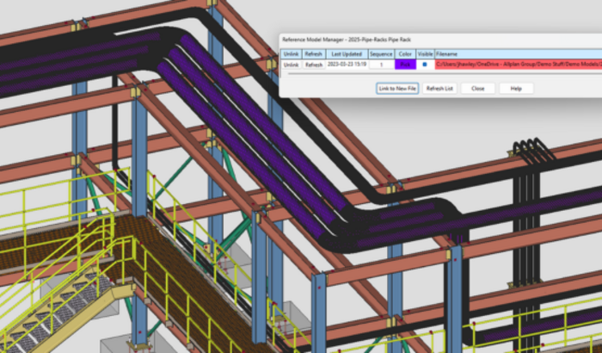The width and height of the screenshot is (602, 353).
Task: Click the Last Updated column header
Action: click(347, 54)
